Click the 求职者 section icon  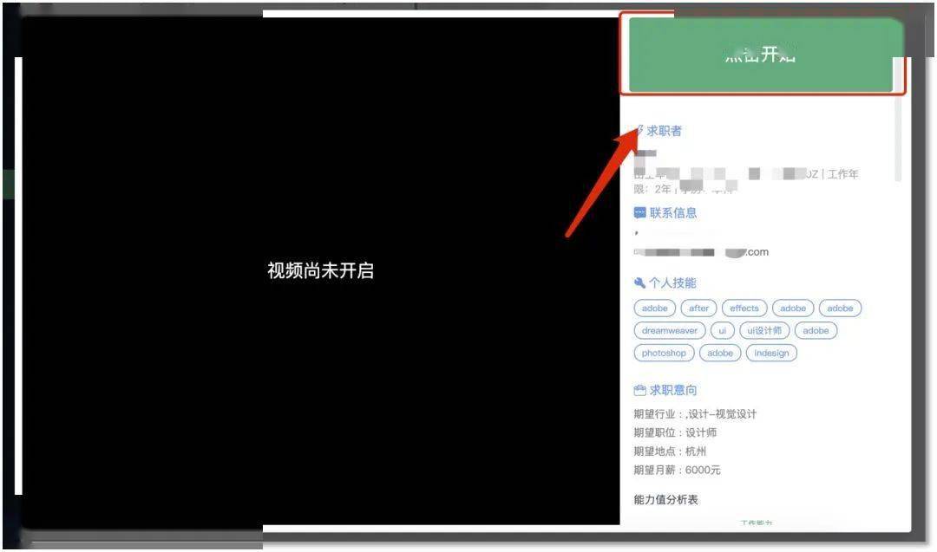[639, 131]
